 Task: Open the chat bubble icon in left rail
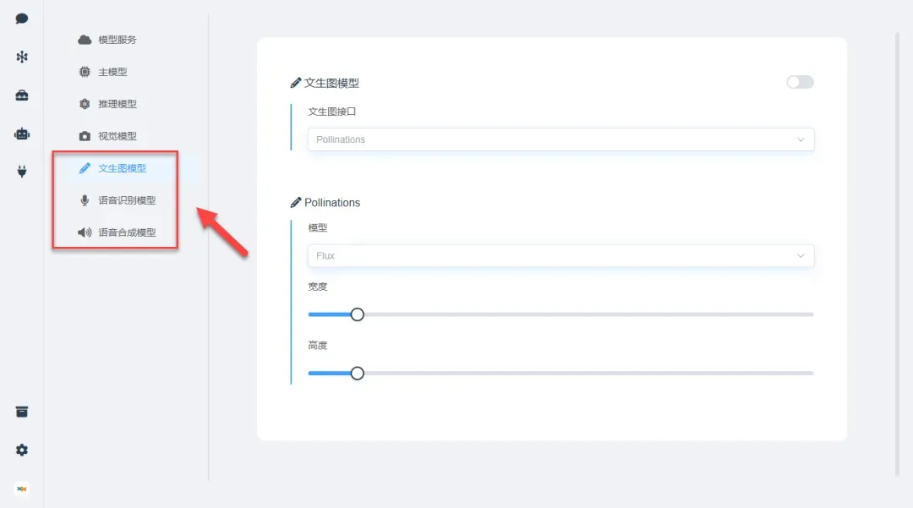(x=22, y=19)
